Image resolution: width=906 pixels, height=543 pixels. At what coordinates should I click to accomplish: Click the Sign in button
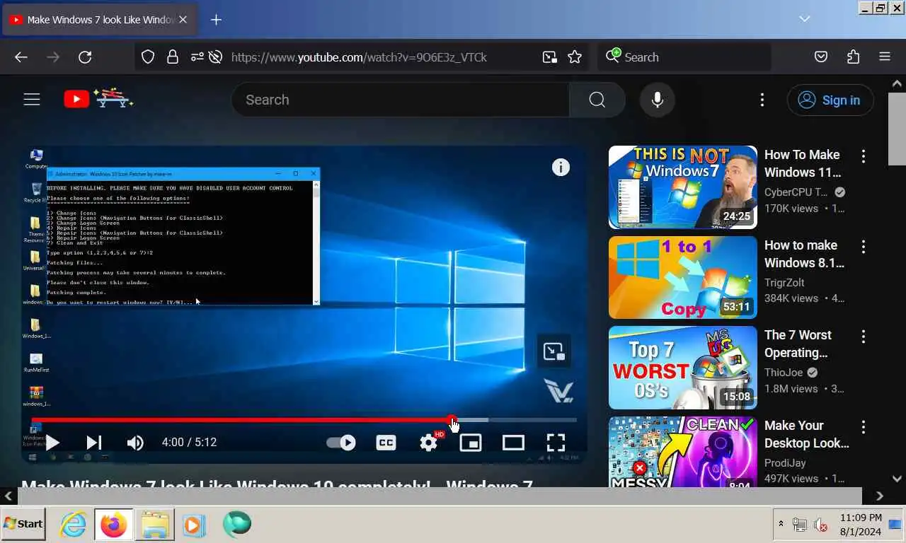click(830, 100)
